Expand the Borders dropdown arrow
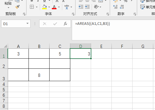 (x=37, y=7)
